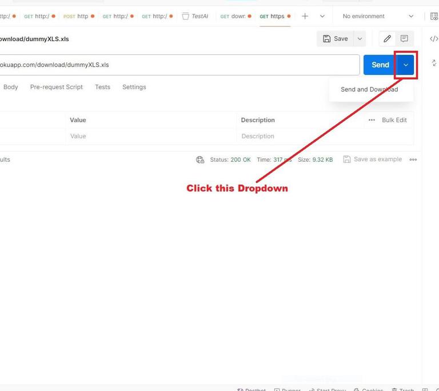Choose Send and Download option
This screenshot has height=391, width=439.
[x=369, y=89]
